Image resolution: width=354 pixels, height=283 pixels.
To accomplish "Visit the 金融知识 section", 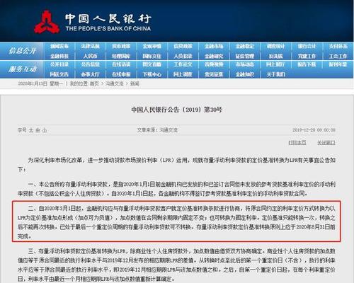I will tap(245, 74).
